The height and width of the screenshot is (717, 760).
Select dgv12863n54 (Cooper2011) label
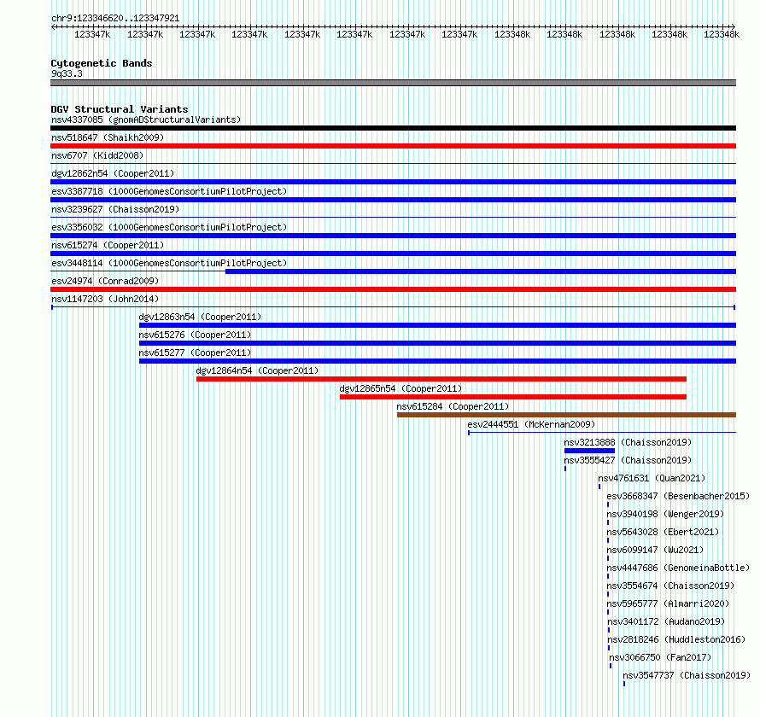[200, 317]
